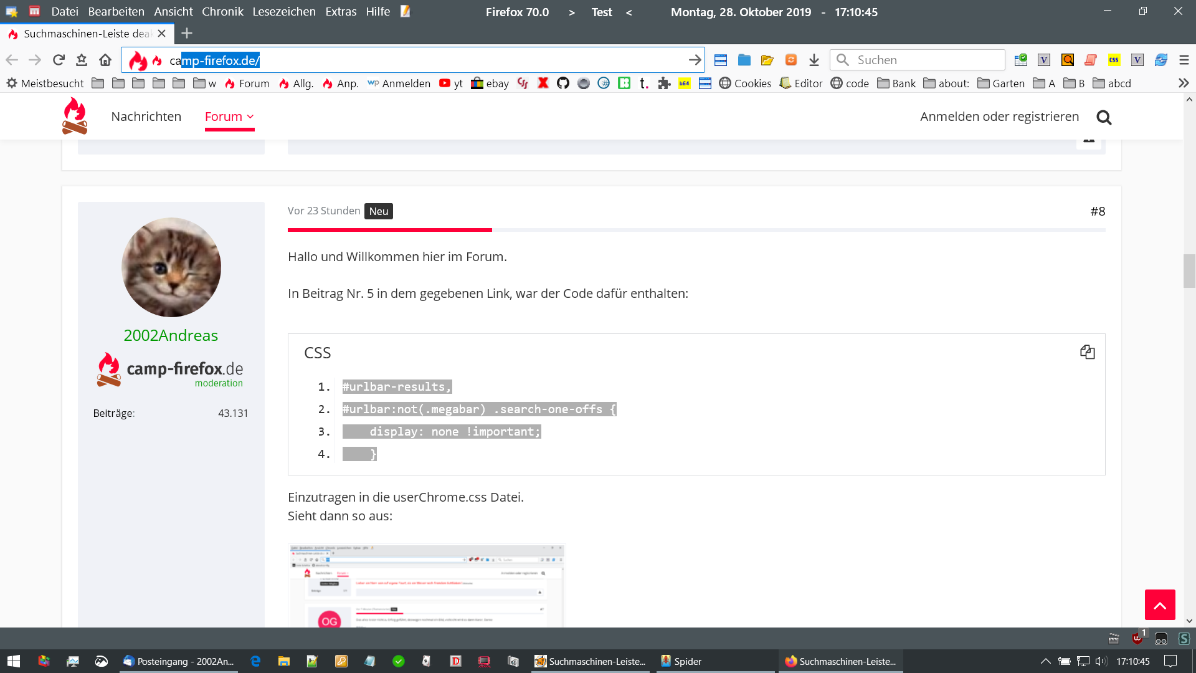The height and width of the screenshot is (673, 1196).
Task: Open the Firefox hamburger menu
Action: point(1184,60)
